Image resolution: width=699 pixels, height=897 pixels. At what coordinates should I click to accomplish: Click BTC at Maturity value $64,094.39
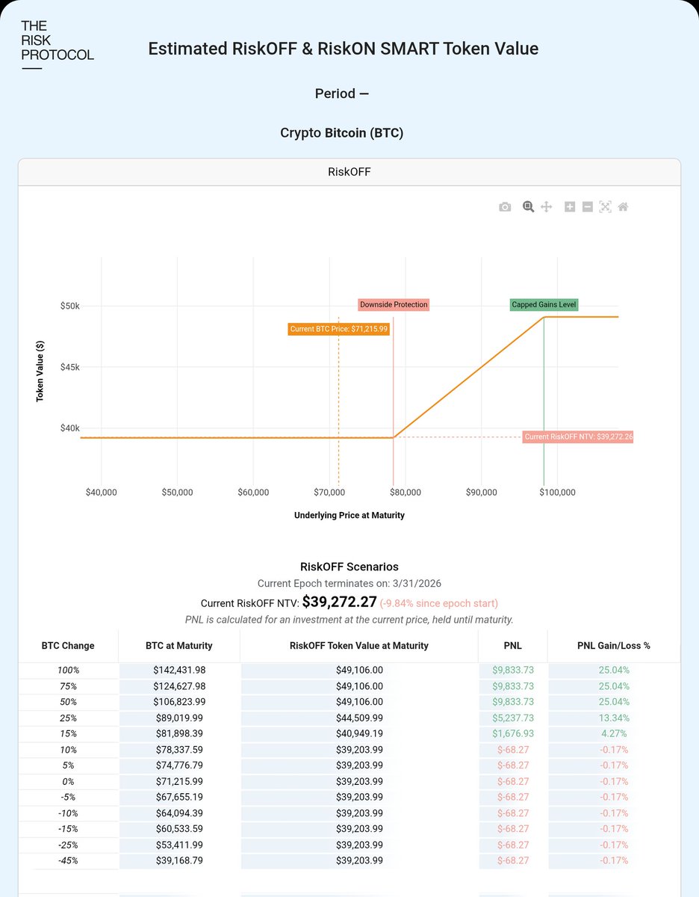tap(179, 813)
